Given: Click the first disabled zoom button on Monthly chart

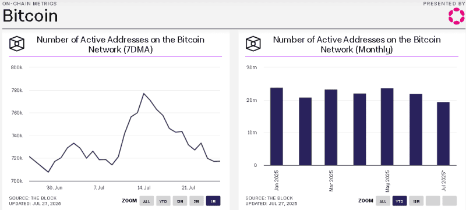Looking at the screenshot, I should (x=433, y=201).
